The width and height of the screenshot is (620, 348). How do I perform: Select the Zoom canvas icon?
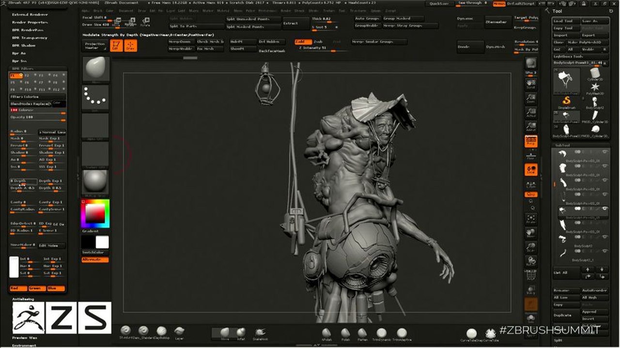click(x=531, y=98)
